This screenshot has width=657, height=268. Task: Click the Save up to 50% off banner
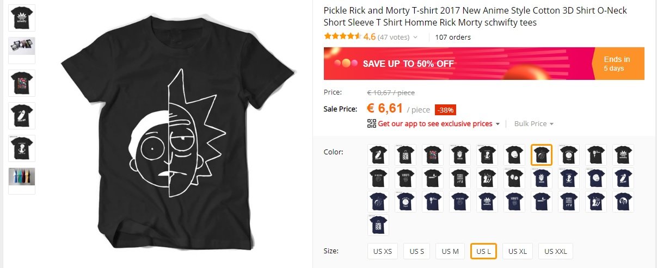click(x=484, y=63)
